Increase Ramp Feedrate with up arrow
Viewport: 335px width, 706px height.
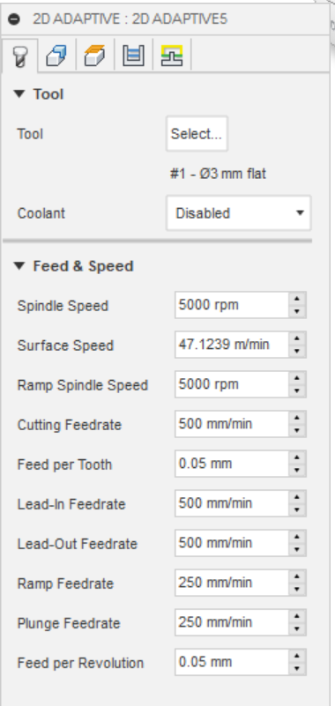297,576
